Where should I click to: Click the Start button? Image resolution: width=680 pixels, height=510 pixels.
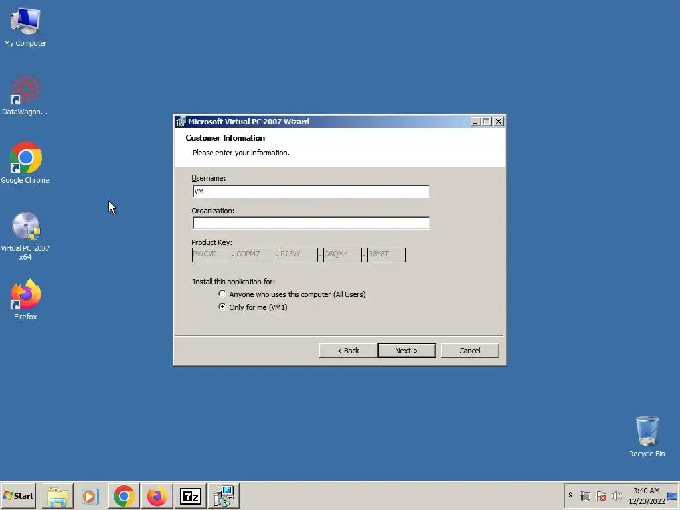18,495
